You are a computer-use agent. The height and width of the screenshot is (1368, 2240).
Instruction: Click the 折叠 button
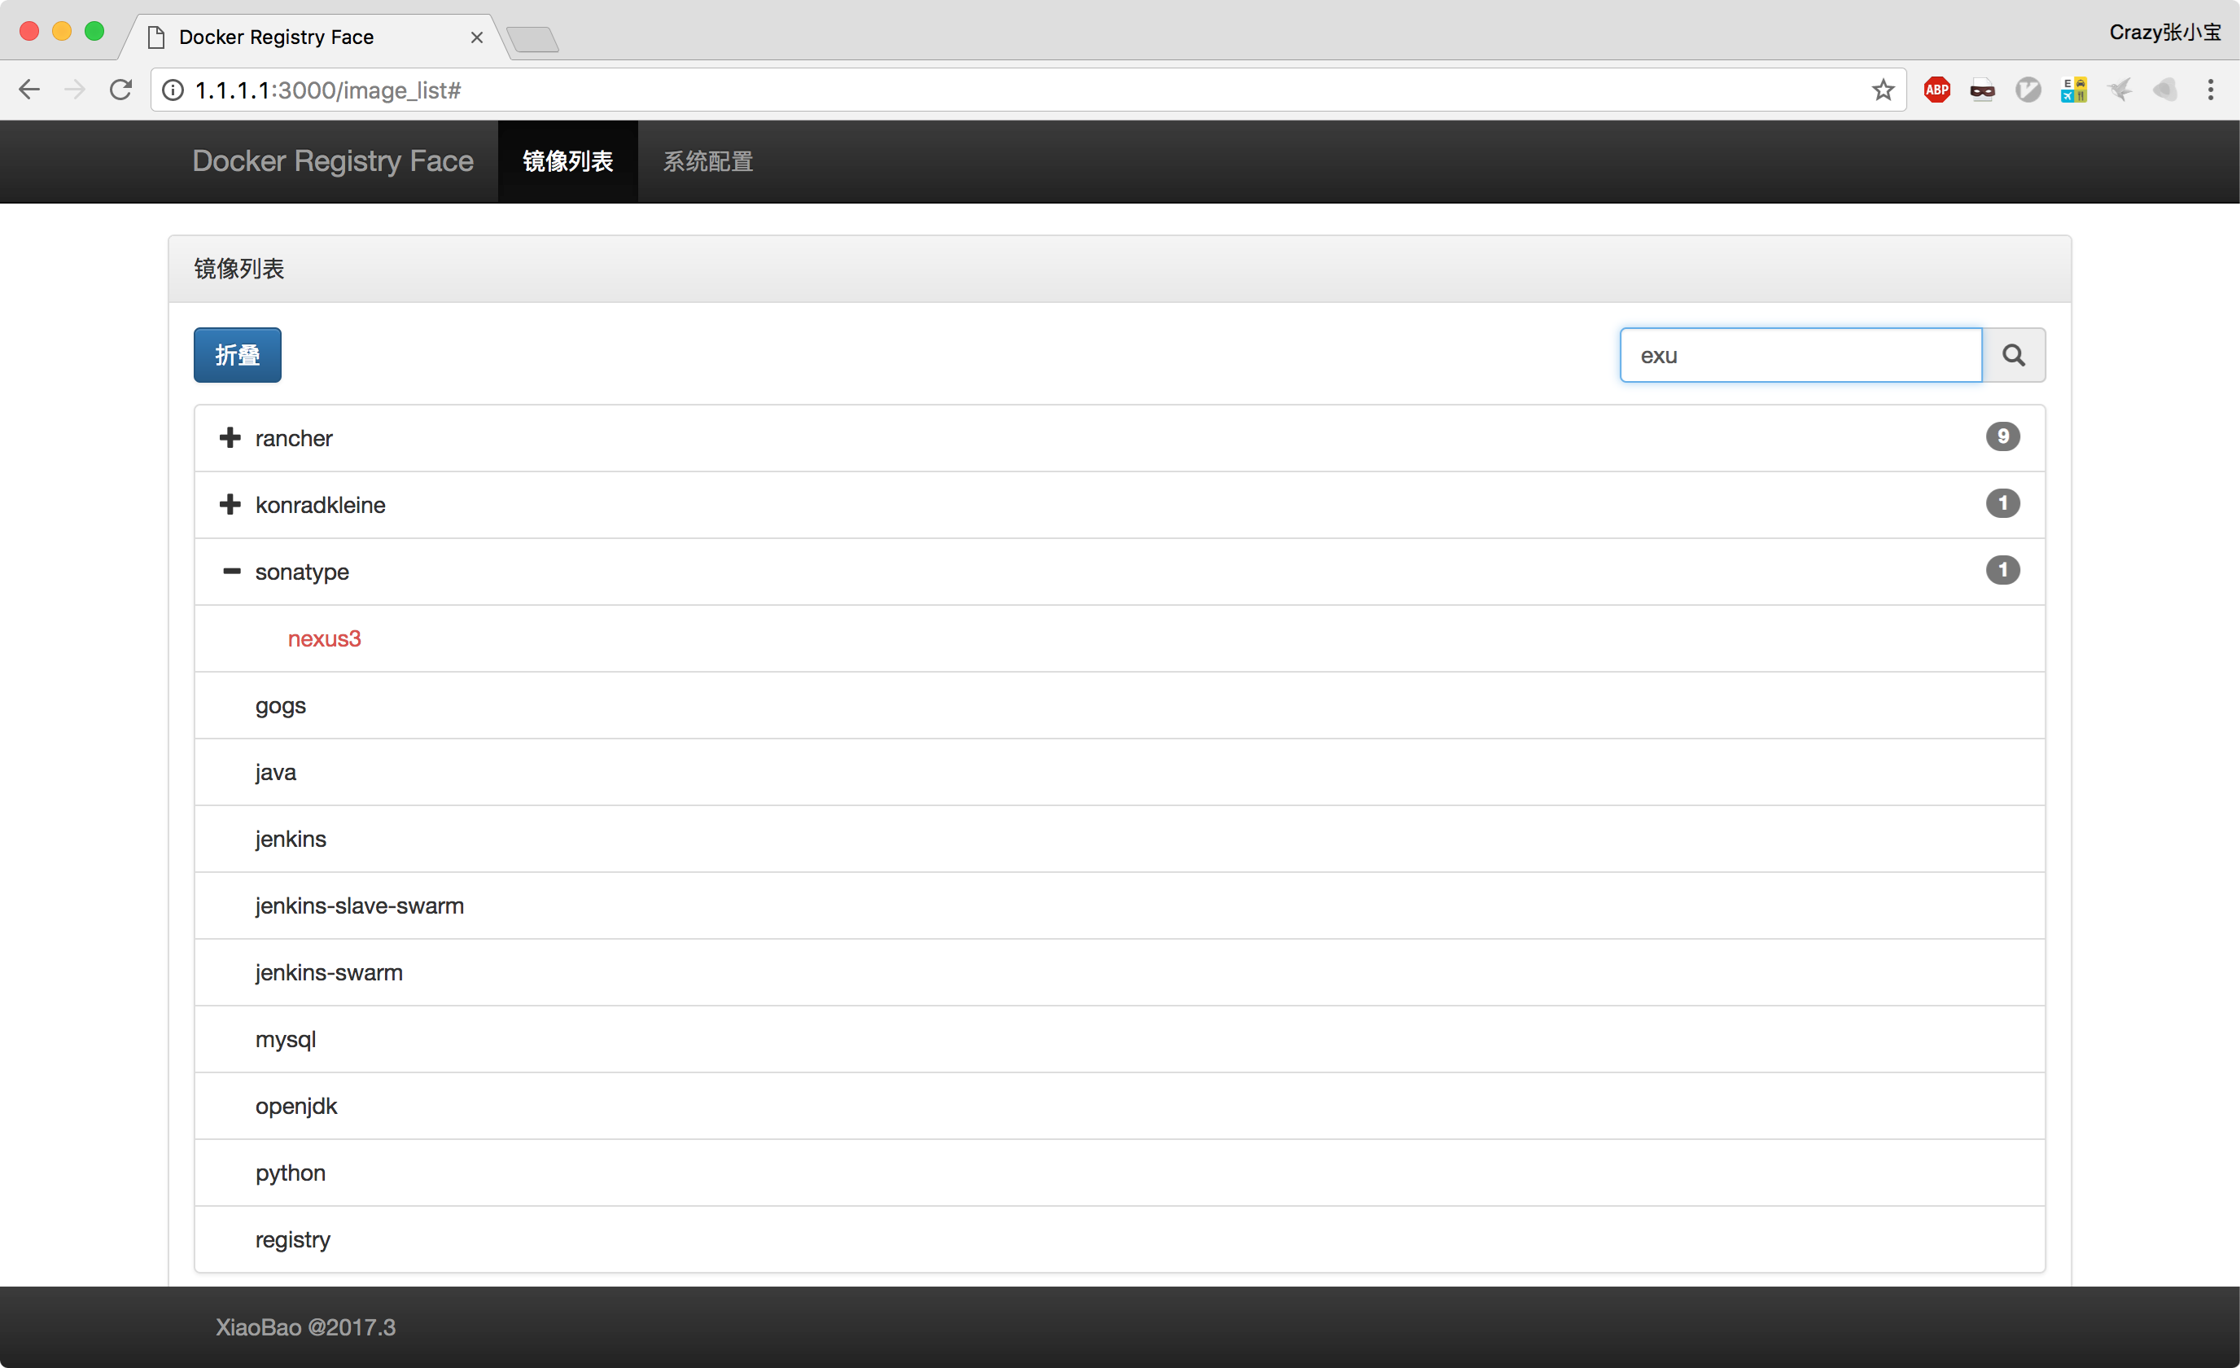pos(238,356)
